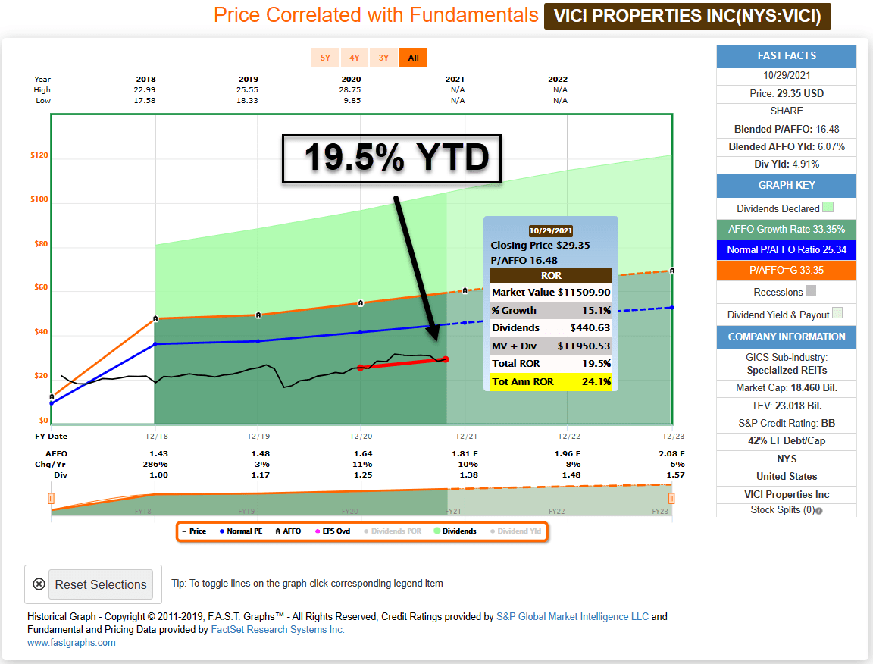Enable the Dividends POR legend item
873x664 pixels.
click(393, 531)
